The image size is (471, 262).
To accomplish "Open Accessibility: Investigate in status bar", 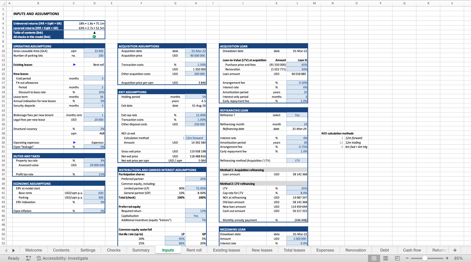I will 62,258.
